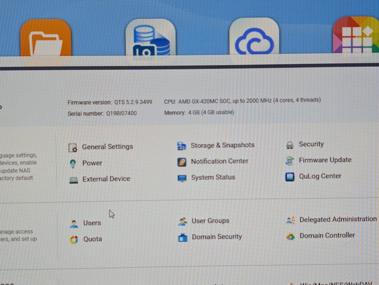This screenshot has width=379, height=285.
Task: Click the General Settings icon
Action: pos(73,147)
